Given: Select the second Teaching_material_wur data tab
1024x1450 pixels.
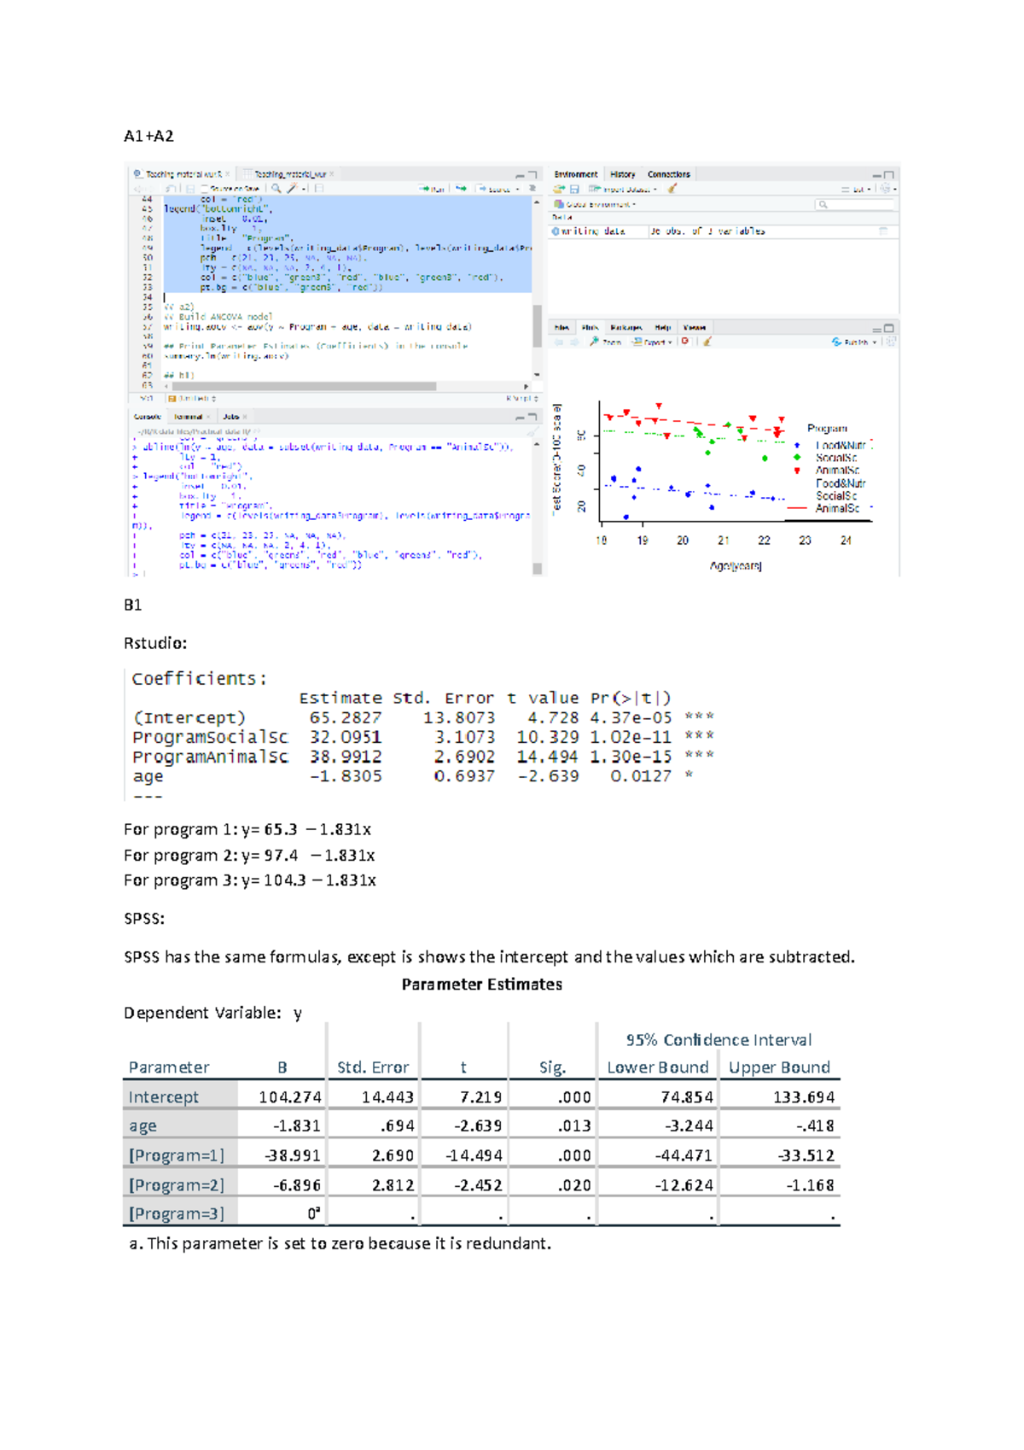Looking at the screenshot, I should tap(290, 174).
